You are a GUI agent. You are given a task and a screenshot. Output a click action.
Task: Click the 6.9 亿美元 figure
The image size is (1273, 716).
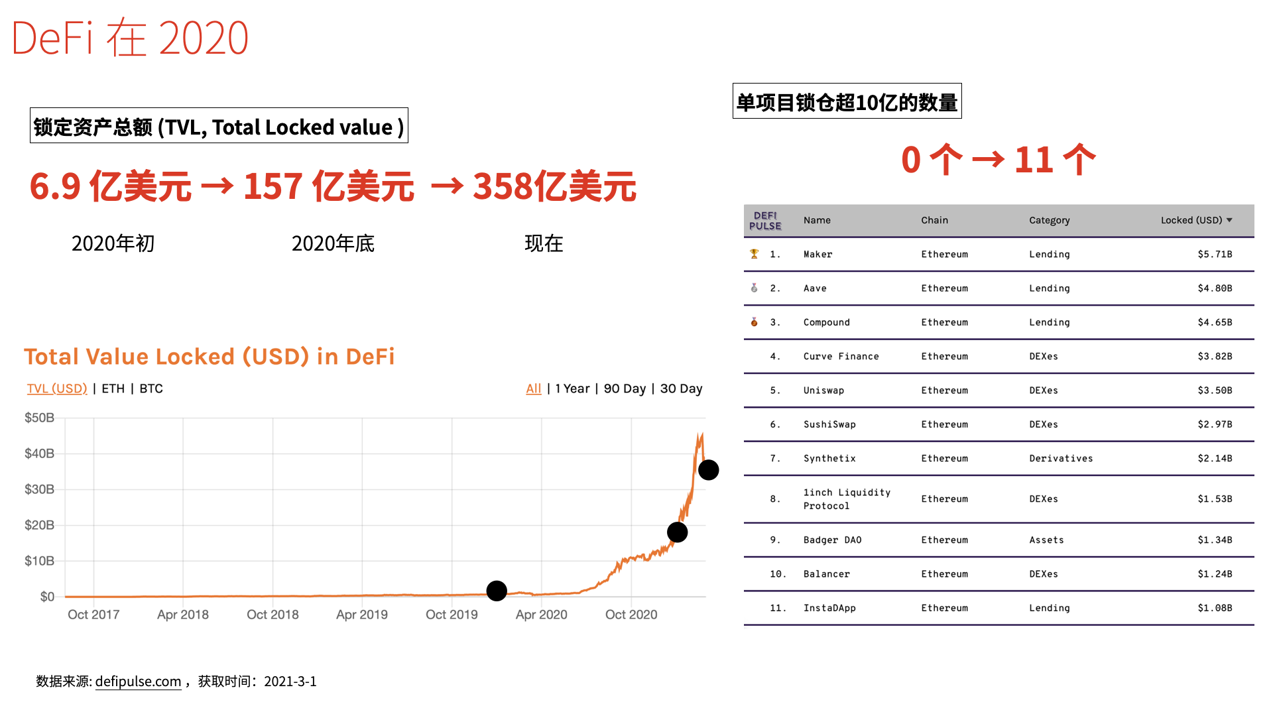(x=111, y=186)
